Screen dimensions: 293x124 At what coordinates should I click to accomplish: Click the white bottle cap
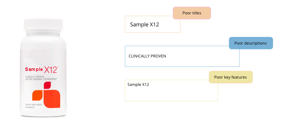(x=43, y=24)
